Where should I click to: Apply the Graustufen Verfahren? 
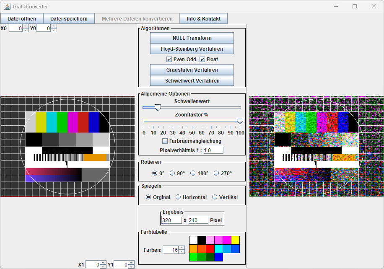[x=192, y=70]
